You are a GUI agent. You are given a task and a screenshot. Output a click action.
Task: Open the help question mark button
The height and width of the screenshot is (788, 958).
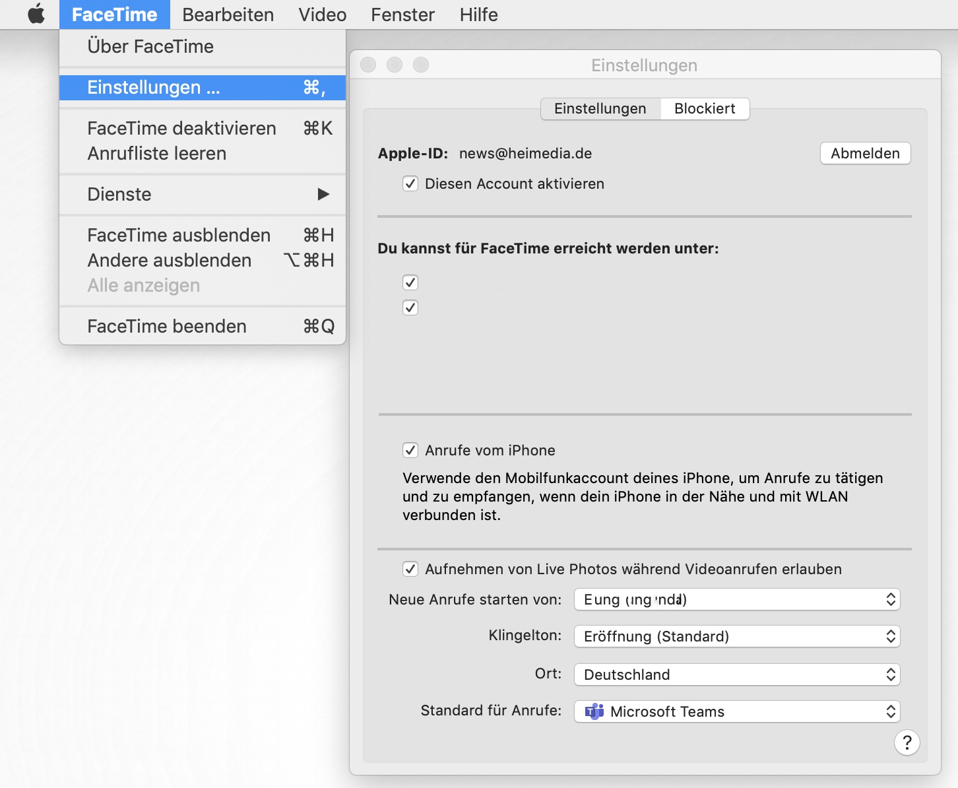907,742
